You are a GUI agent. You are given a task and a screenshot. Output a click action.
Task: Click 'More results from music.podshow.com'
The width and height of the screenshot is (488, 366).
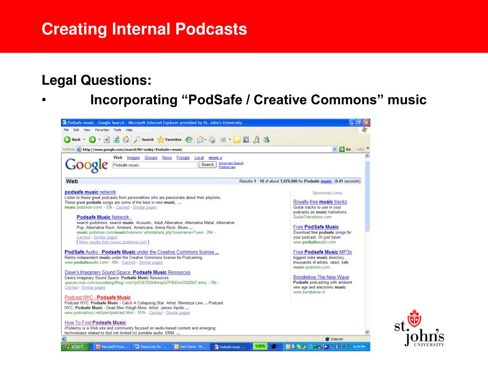pos(112,242)
